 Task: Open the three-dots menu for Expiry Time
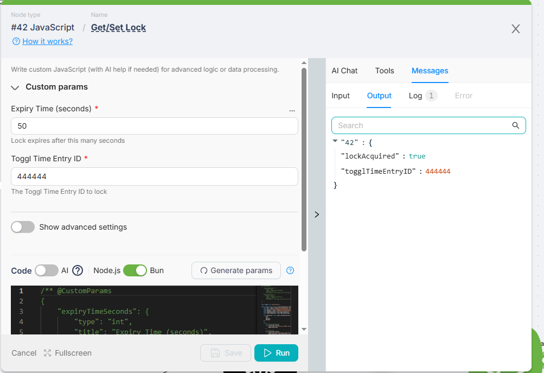[x=292, y=110]
